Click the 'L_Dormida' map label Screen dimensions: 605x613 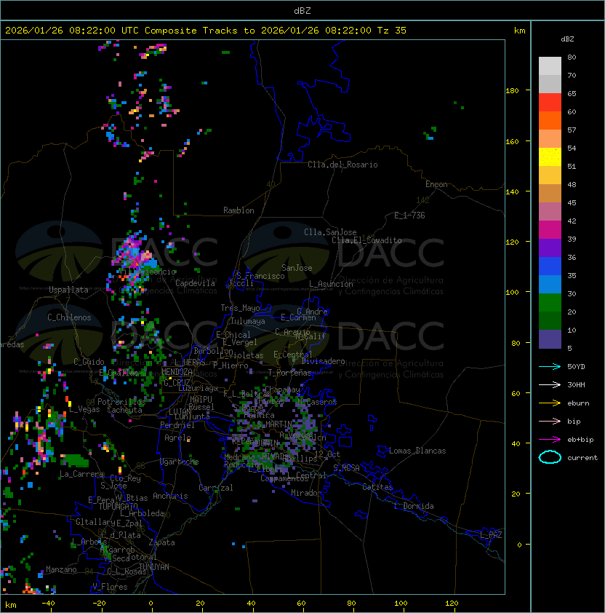pyautogui.click(x=414, y=506)
